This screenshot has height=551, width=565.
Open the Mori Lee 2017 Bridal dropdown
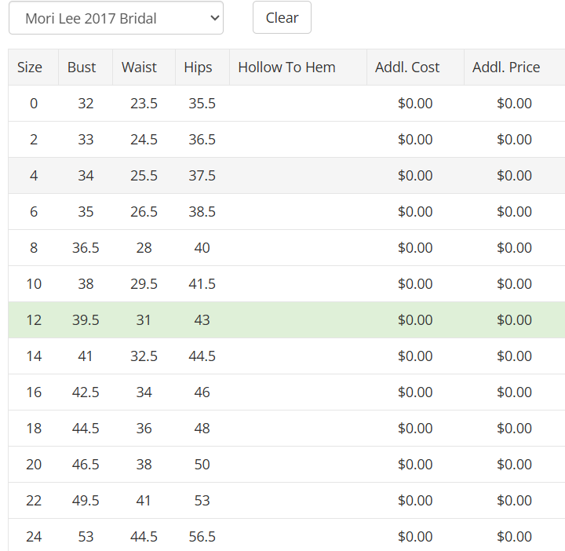115,18
